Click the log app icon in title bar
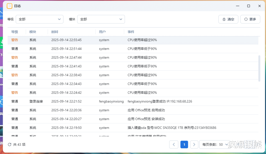The image size is (266, 154). pyautogui.click(x=9, y=6)
